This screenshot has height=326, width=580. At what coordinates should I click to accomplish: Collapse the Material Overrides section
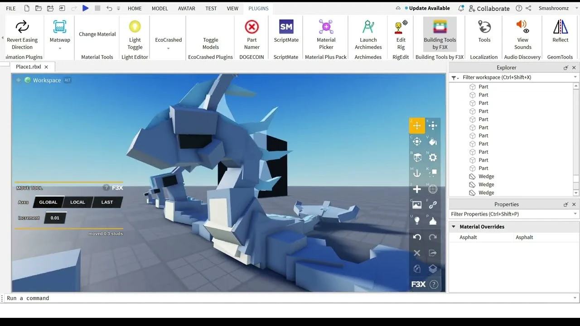[454, 226]
